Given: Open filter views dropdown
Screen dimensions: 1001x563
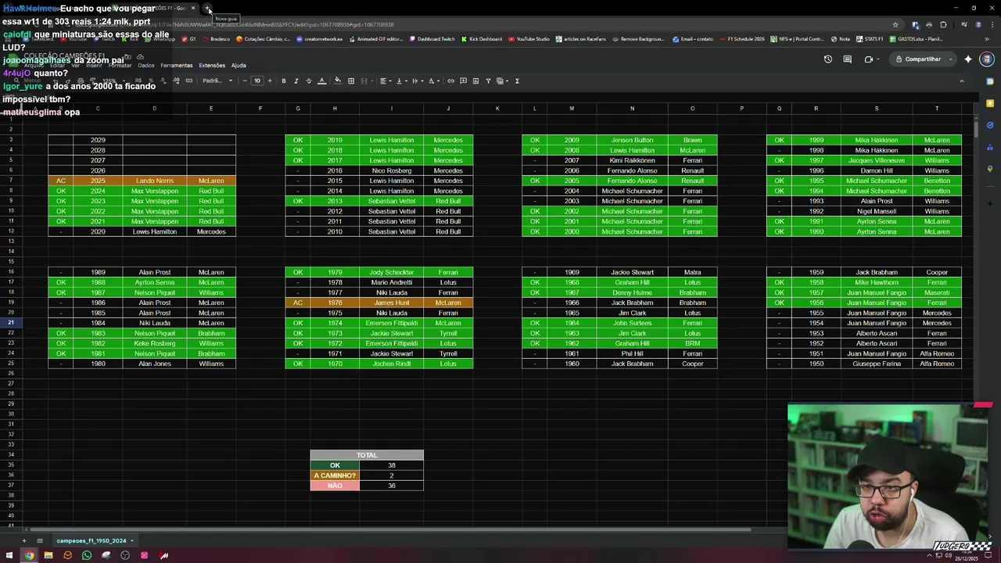Looking at the screenshot, I should (x=502, y=81).
